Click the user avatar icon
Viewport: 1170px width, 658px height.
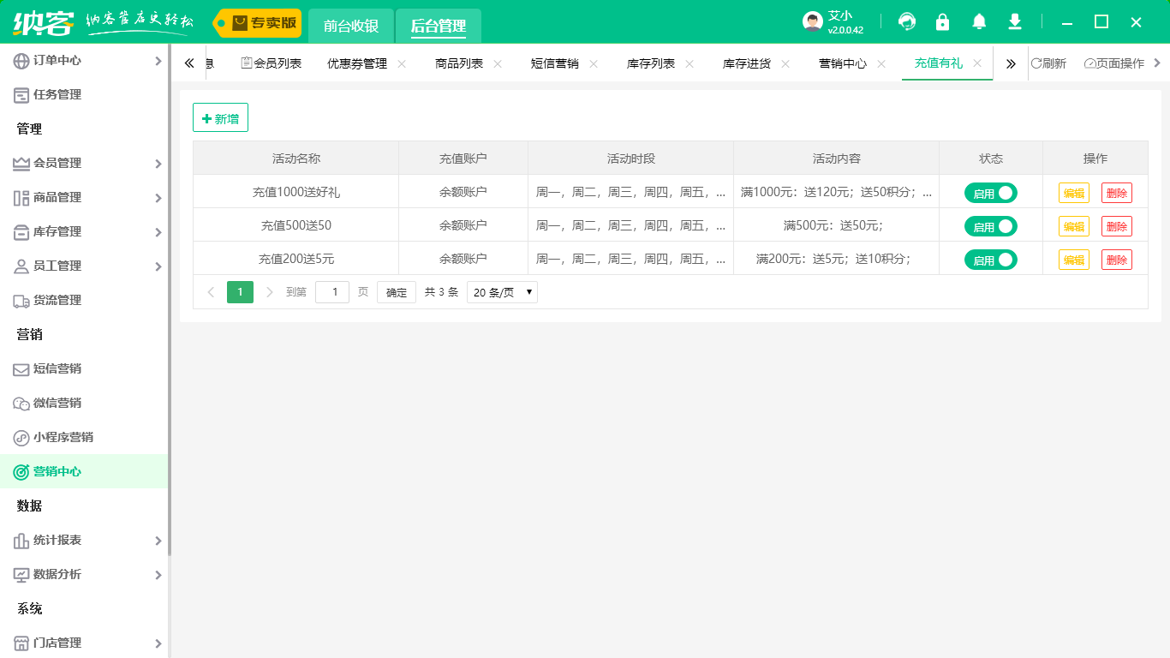click(813, 22)
